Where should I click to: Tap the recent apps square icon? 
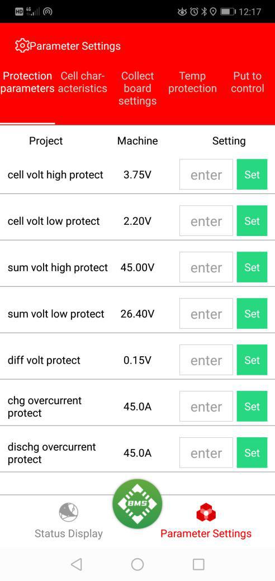coord(198,564)
